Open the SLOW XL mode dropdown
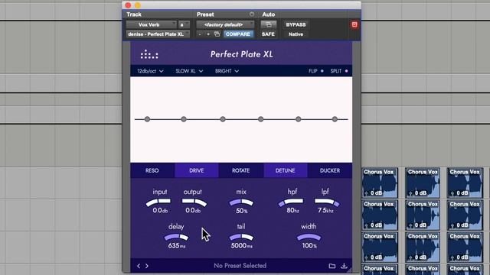 pos(189,71)
